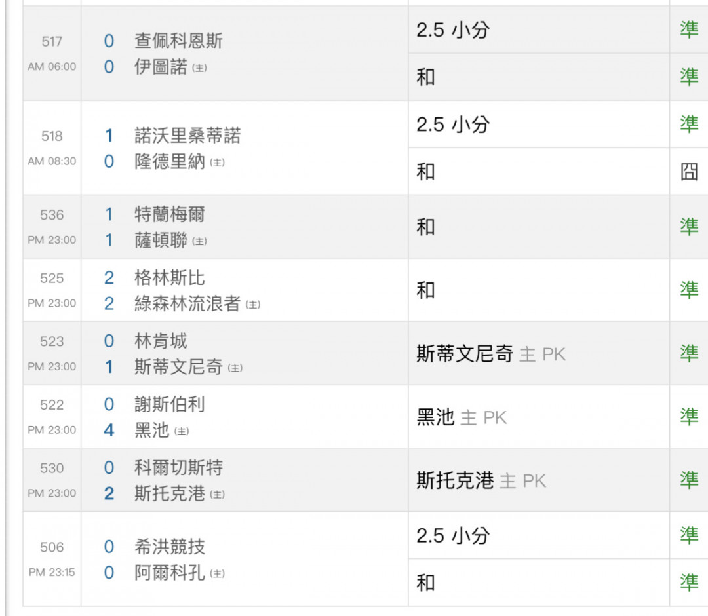Click the 林肯城 team name

coord(161,341)
